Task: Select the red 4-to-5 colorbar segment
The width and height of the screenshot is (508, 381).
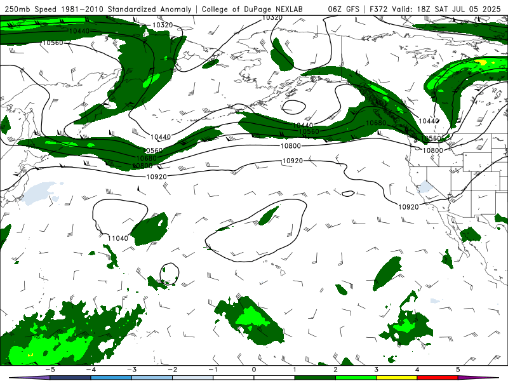Action: pyautogui.click(x=438, y=378)
